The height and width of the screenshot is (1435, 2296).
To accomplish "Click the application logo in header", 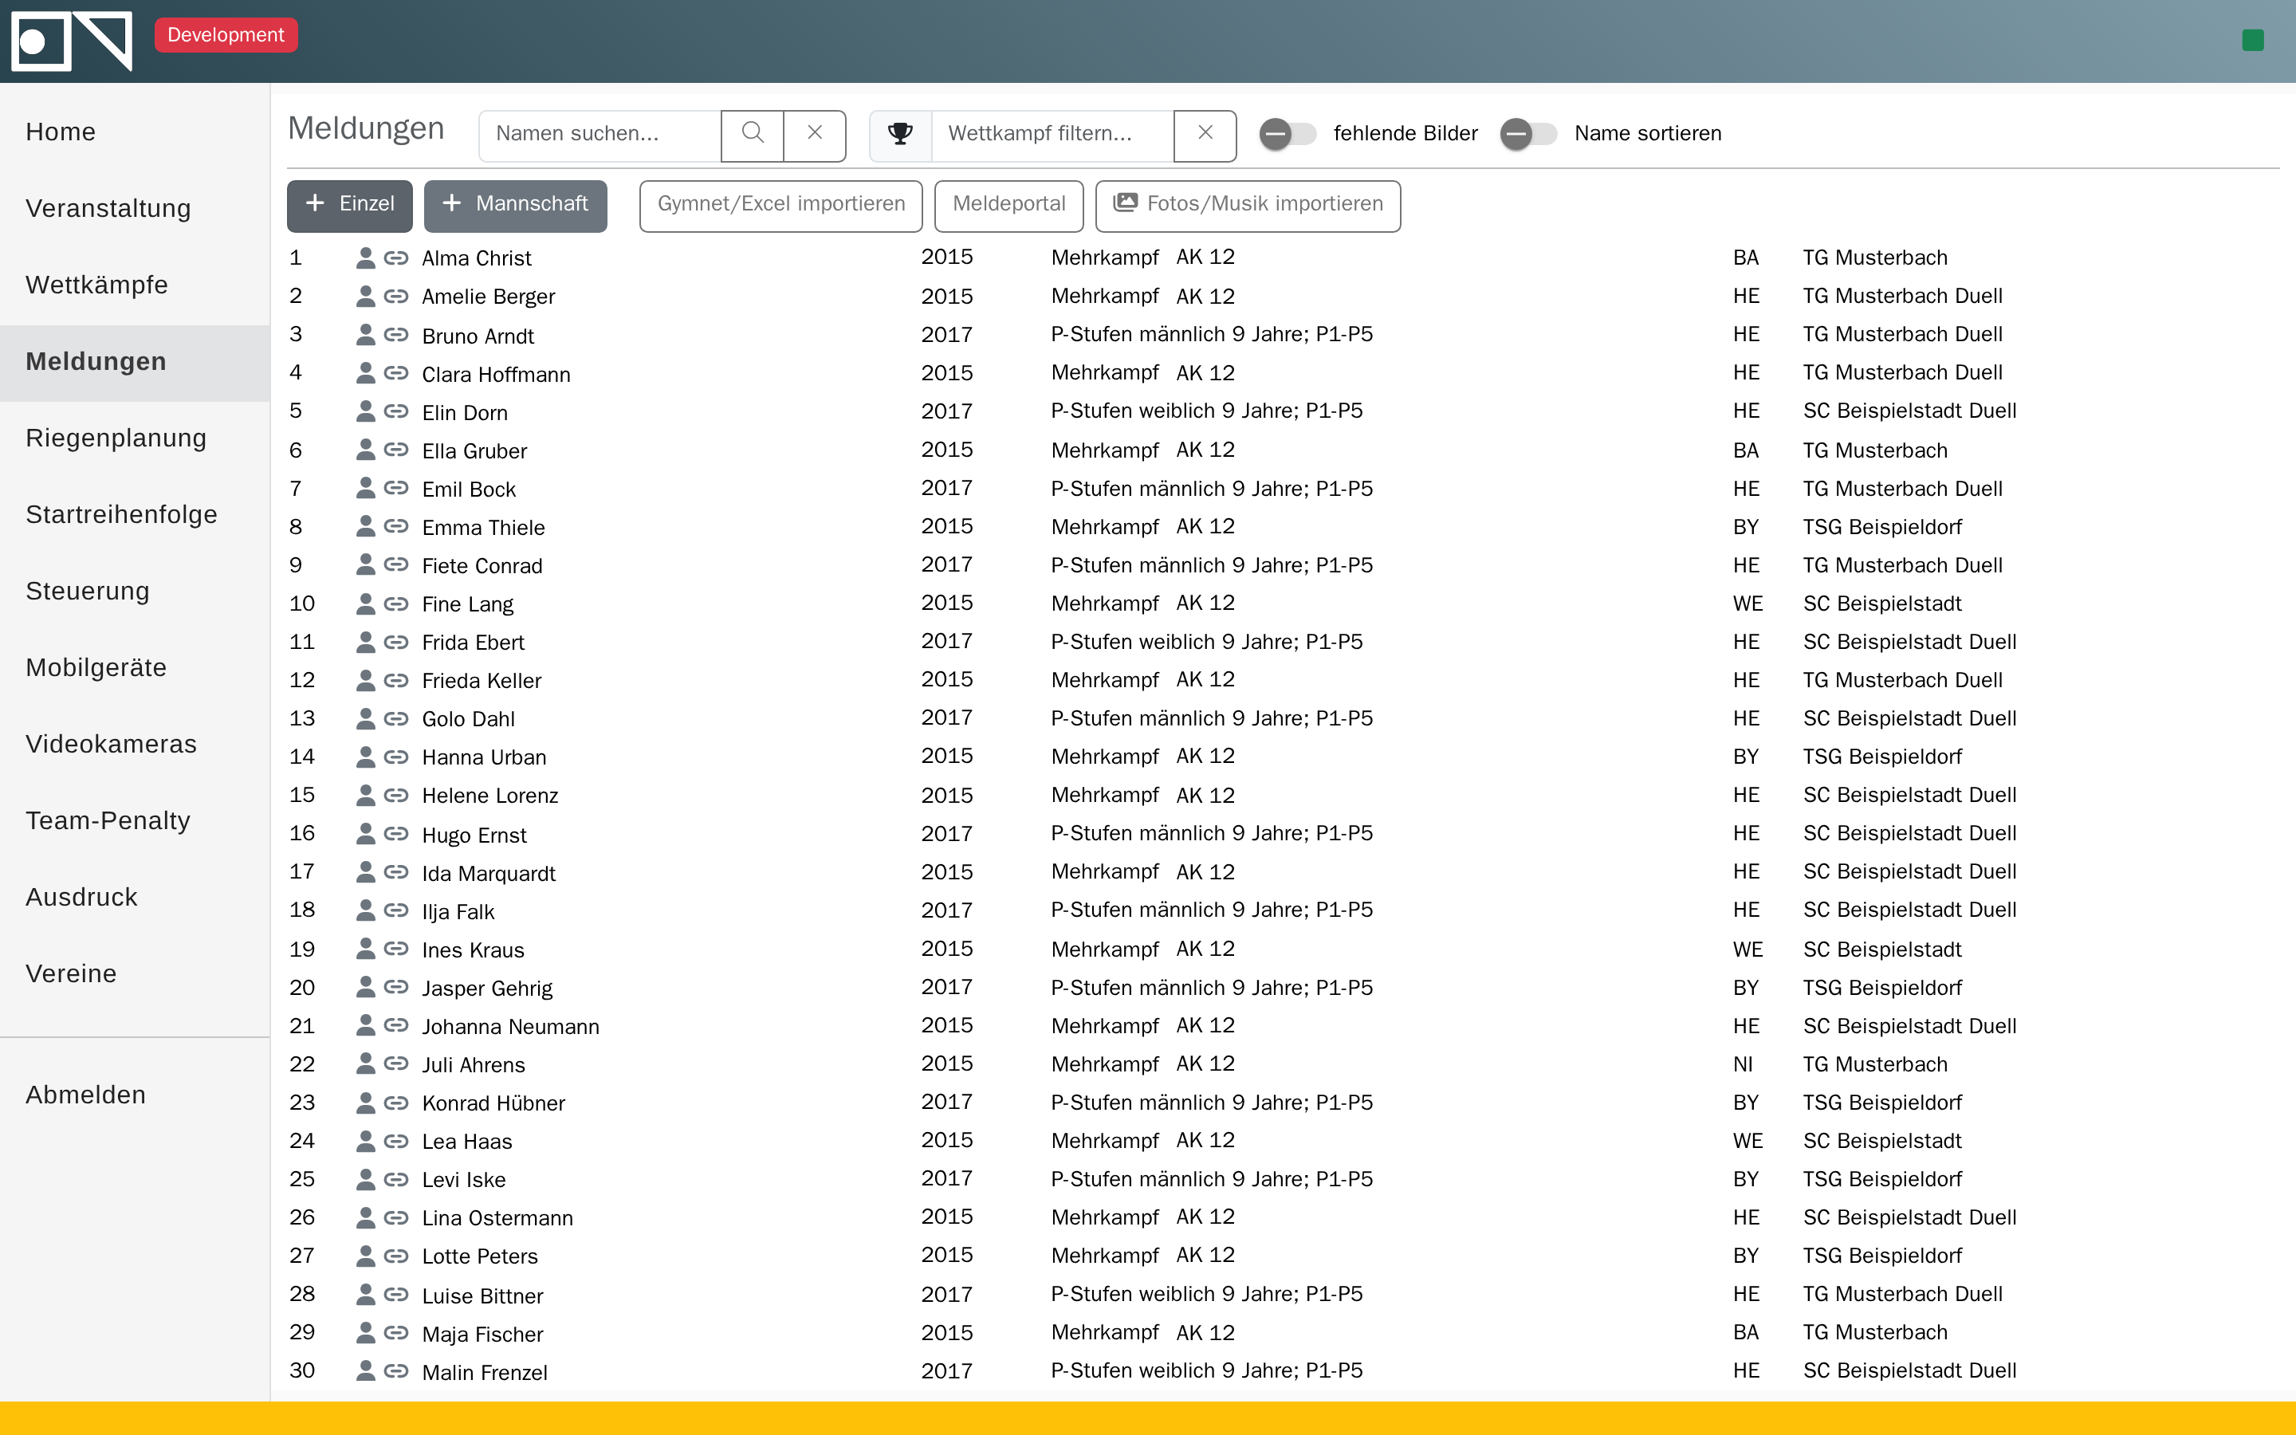I will [x=72, y=41].
